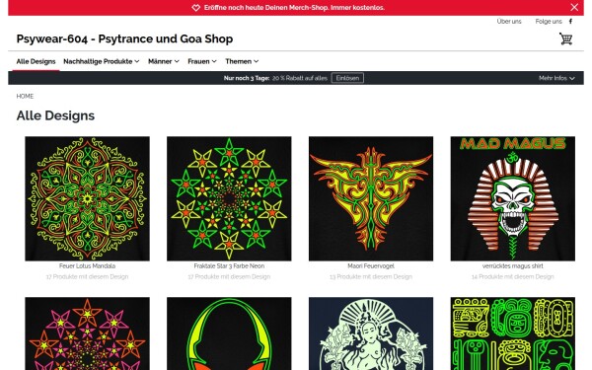Close the red Merch-Shop banner

(574, 7)
